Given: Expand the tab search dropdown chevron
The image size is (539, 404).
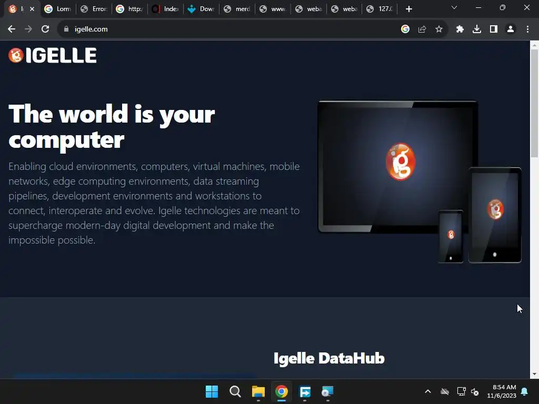Looking at the screenshot, I should point(454,7).
